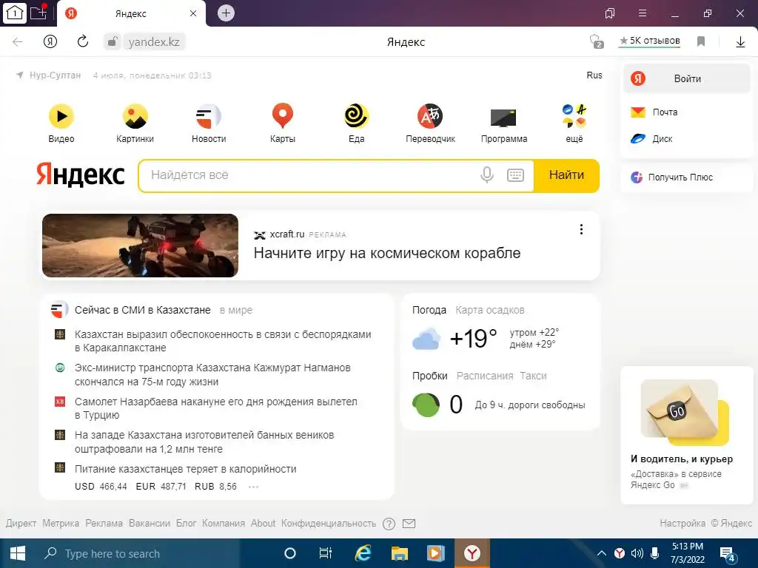The width and height of the screenshot is (758, 568).
Task: Click the Войти login button
Action: click(686, 78)
